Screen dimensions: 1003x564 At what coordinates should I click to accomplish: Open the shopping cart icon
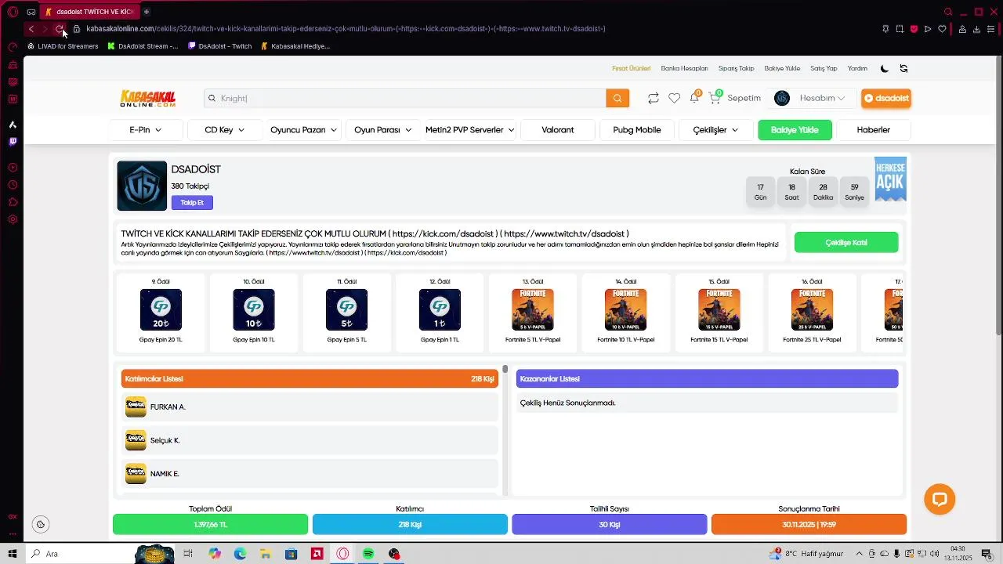(x=715, y=97)
